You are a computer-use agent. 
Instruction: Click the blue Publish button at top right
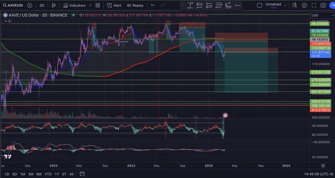click(x=332, y=5)
